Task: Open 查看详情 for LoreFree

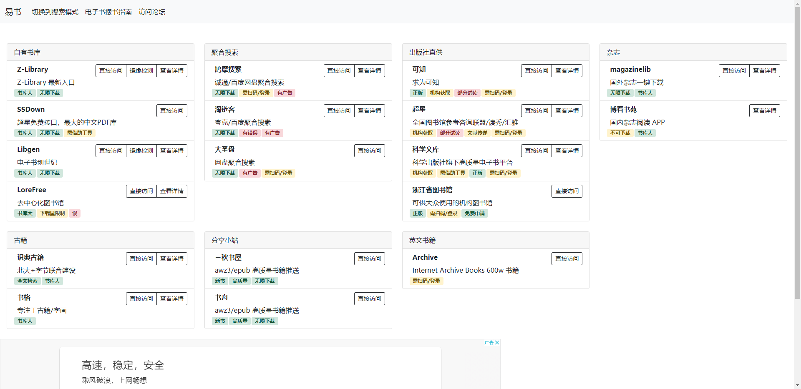Action: pos(172,191)
